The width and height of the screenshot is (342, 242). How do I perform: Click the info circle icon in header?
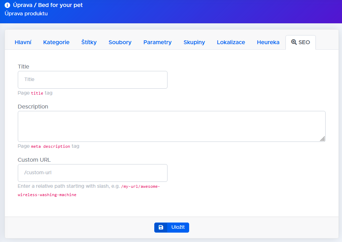[x=7, y=5]
